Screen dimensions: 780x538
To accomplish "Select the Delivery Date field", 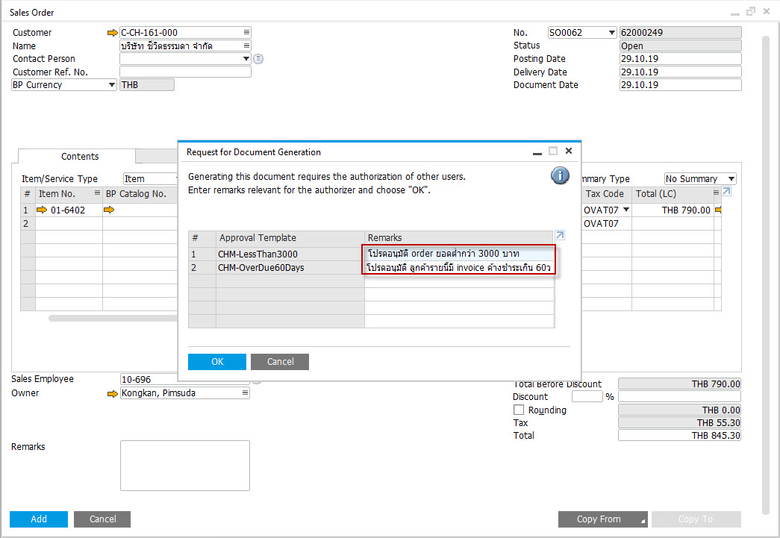I will [680, 72].
